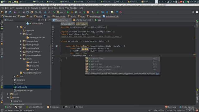199x112 pixels.
Task: Expand the gradle folder
Action: click(8, 97)
